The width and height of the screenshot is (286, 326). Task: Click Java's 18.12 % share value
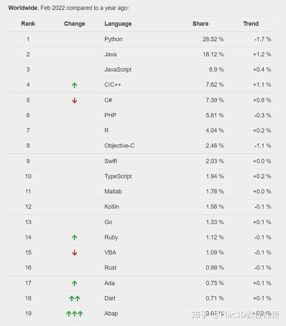(x=213, y=54)
